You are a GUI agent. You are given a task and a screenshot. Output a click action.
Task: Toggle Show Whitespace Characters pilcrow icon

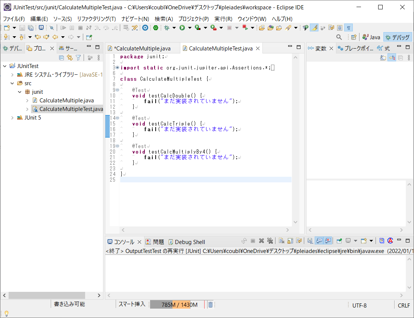click(x=349, y=28)
